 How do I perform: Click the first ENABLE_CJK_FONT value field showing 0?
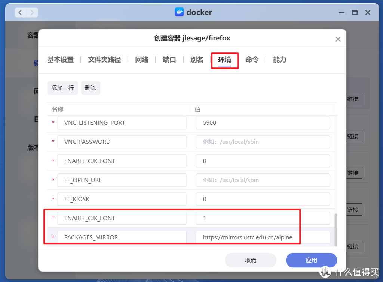(x=263, y=161)
